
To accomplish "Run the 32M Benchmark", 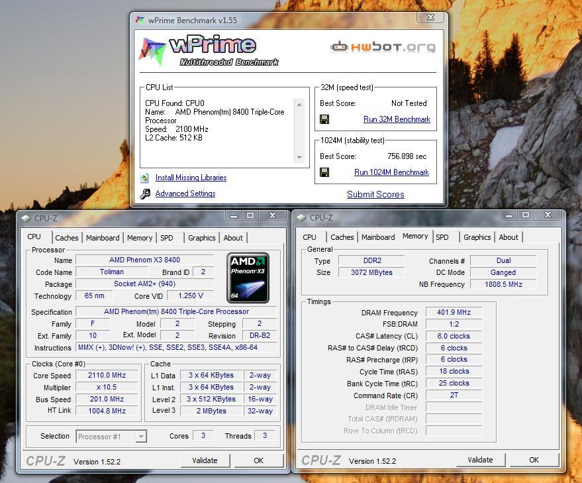I will pyautogui.click(x=397, y=119).
